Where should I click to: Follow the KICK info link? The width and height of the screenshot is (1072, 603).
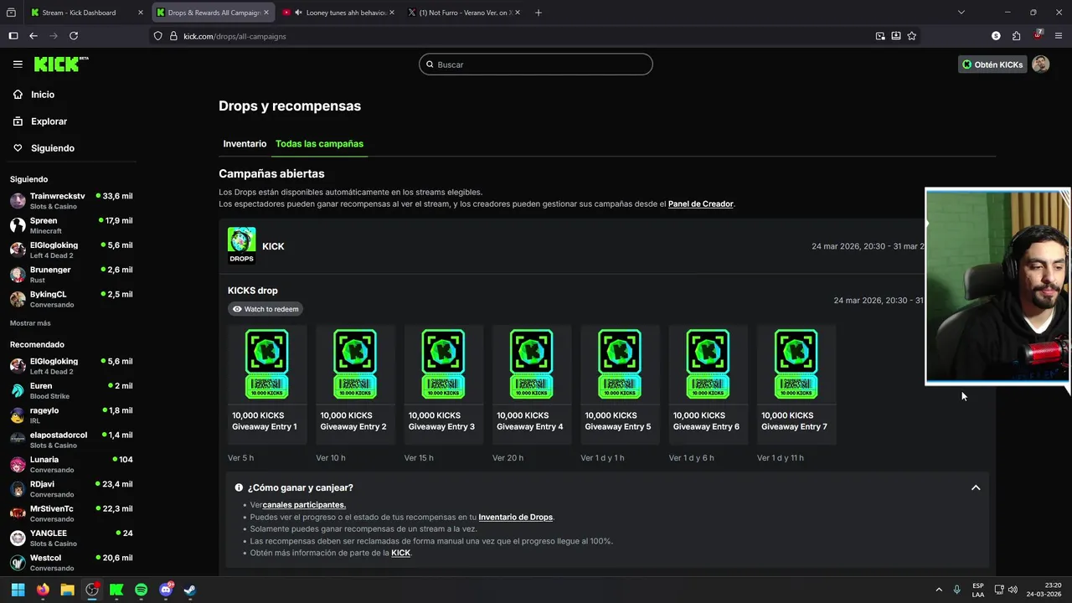click(400, 553)
